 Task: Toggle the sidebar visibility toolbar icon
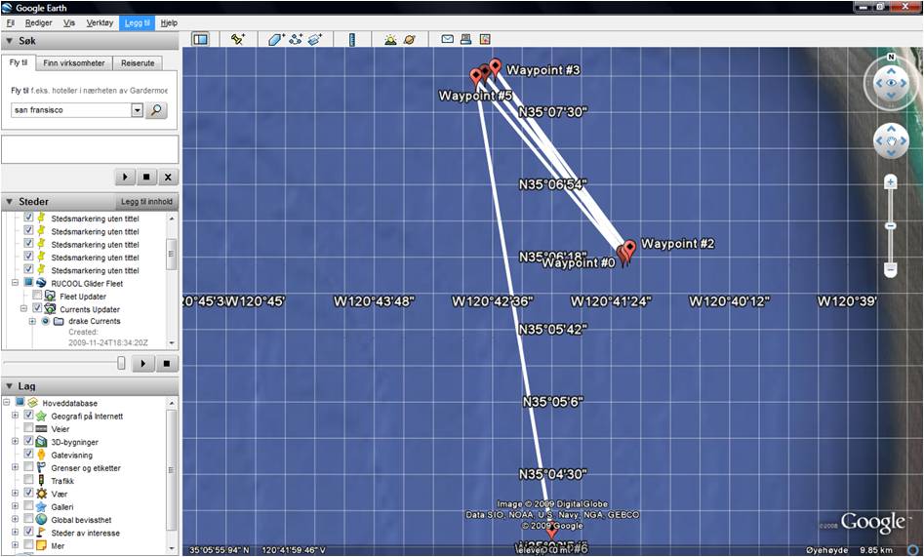(201, 39)
